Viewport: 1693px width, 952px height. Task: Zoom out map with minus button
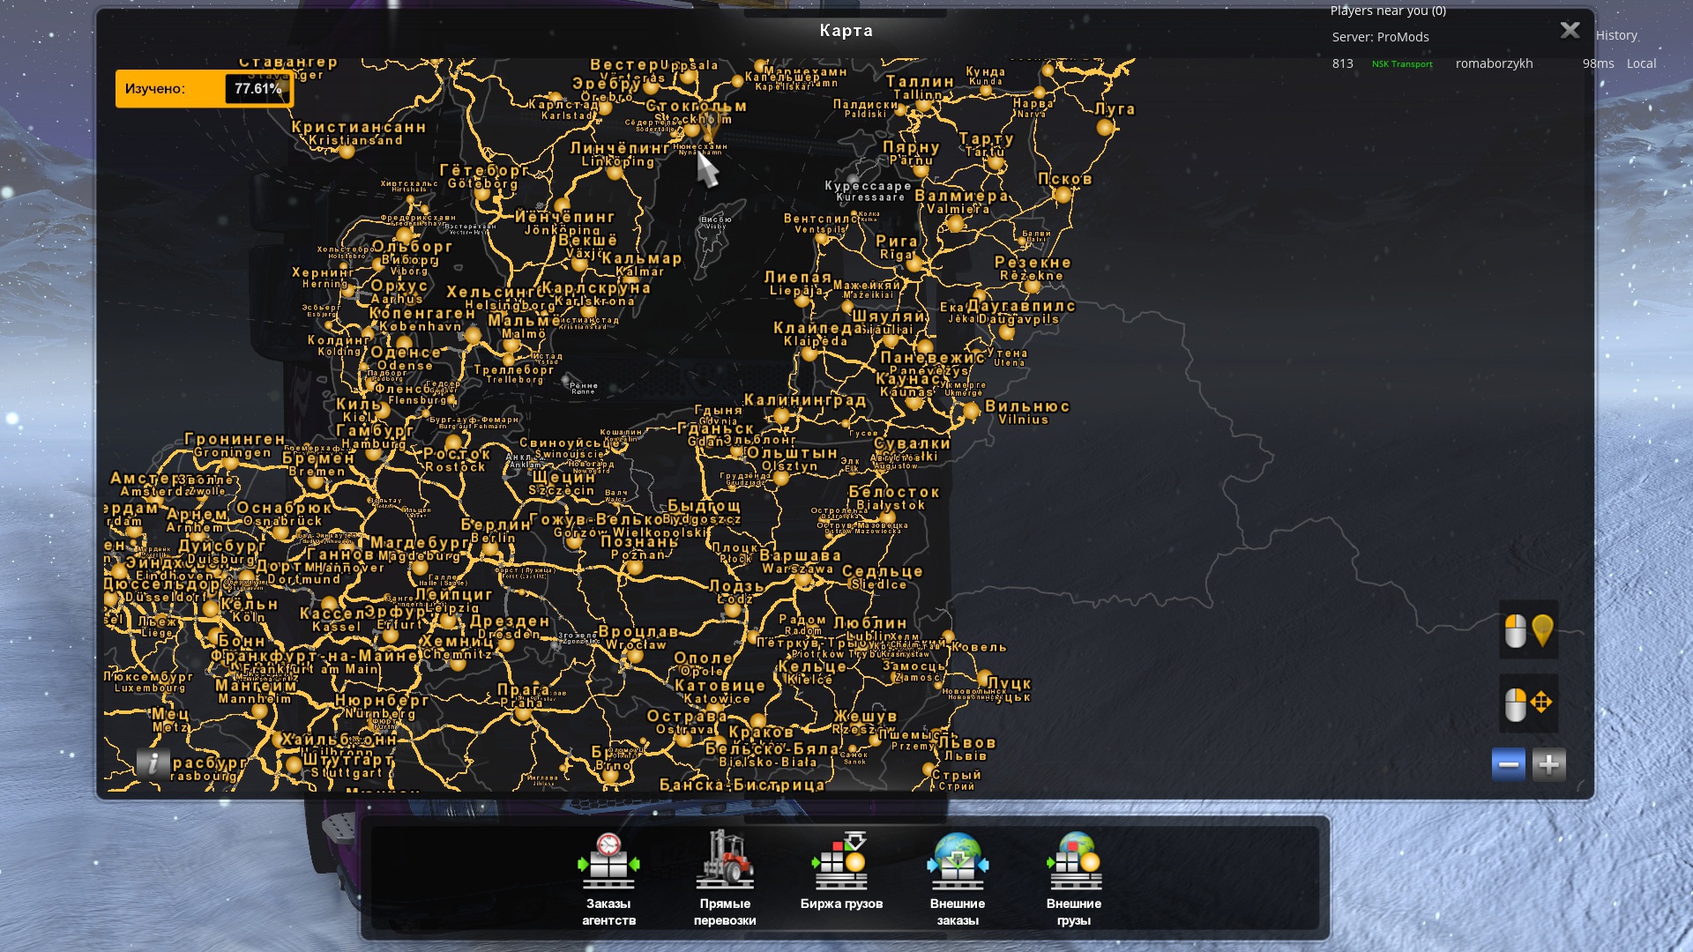(x=1508, y=764)
